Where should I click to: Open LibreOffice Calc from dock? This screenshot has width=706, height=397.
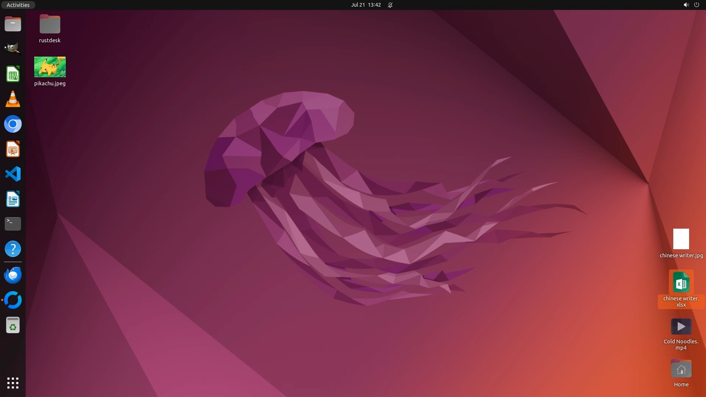coord(13,74)
